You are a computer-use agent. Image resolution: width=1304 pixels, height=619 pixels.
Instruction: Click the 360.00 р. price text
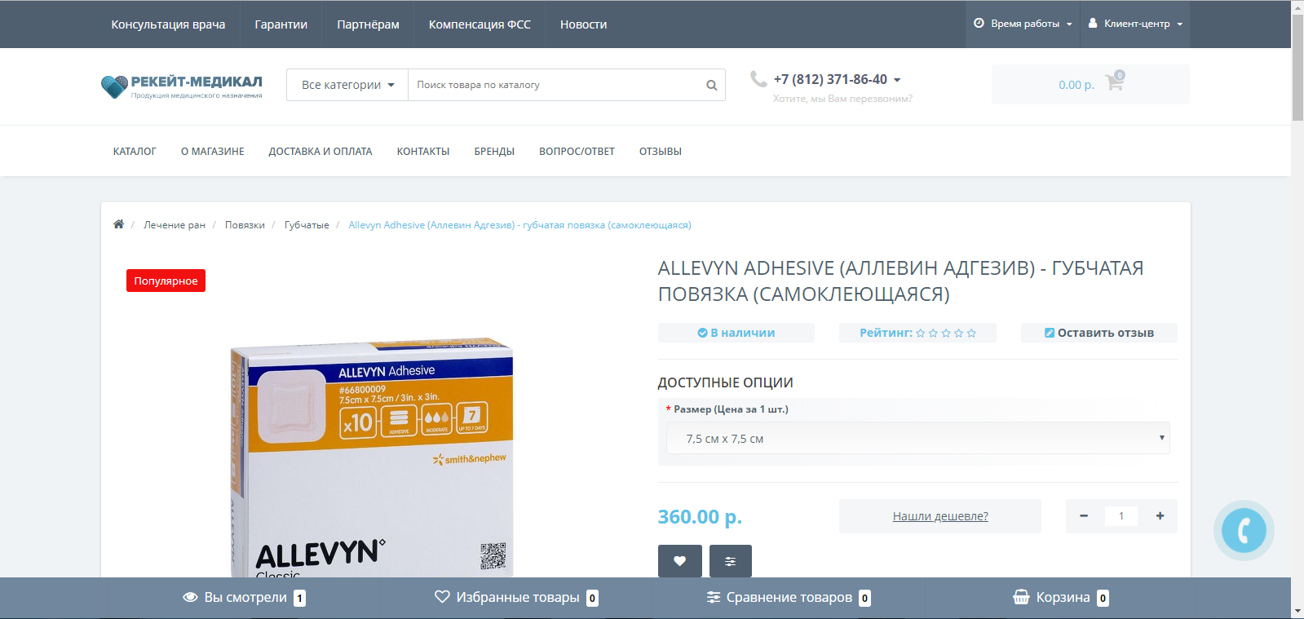click(700, 517)
